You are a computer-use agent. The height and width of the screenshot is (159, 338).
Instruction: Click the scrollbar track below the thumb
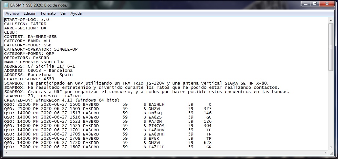[331, 108]
